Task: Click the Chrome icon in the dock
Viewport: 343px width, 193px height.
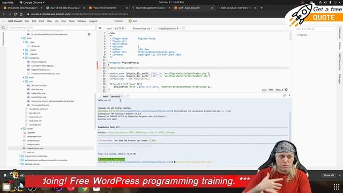Action: coord(84,189)
